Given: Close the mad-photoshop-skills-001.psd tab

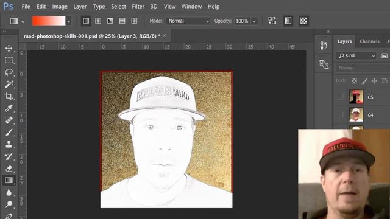Looking at the screenshot, I should (165, 36).
